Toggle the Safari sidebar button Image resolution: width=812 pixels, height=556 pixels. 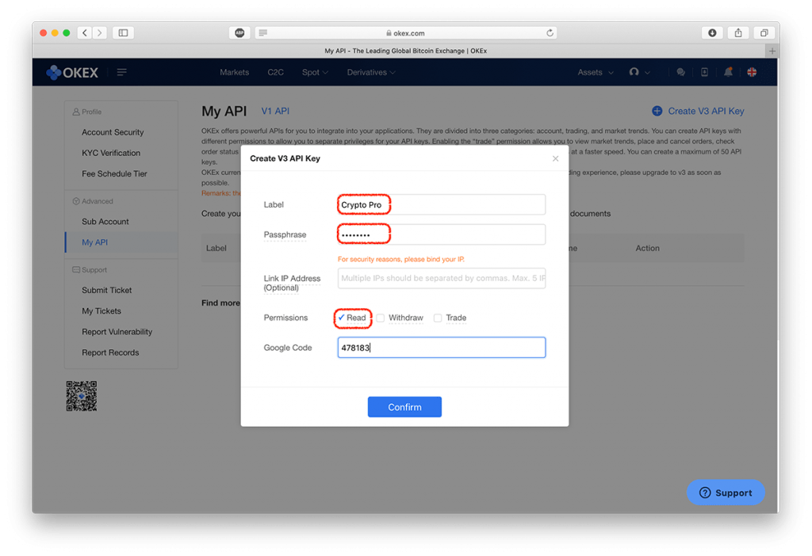coord(123,32)
